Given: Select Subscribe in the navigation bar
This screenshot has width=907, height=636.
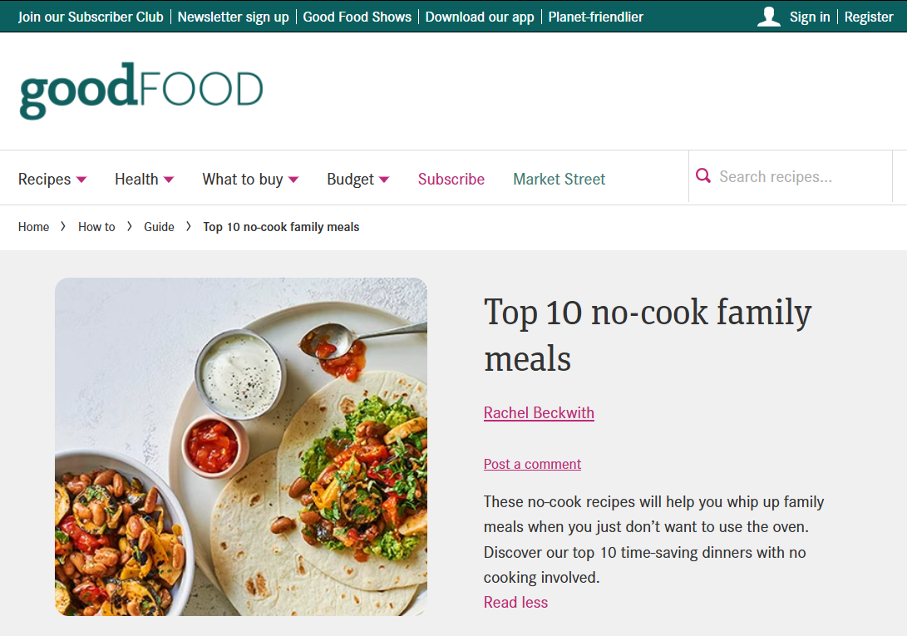Looking at the screenshot, I should [451, 179].
